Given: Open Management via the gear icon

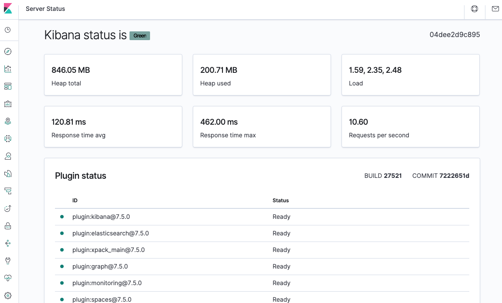Looking at the screenshot, I should [8, 295].
